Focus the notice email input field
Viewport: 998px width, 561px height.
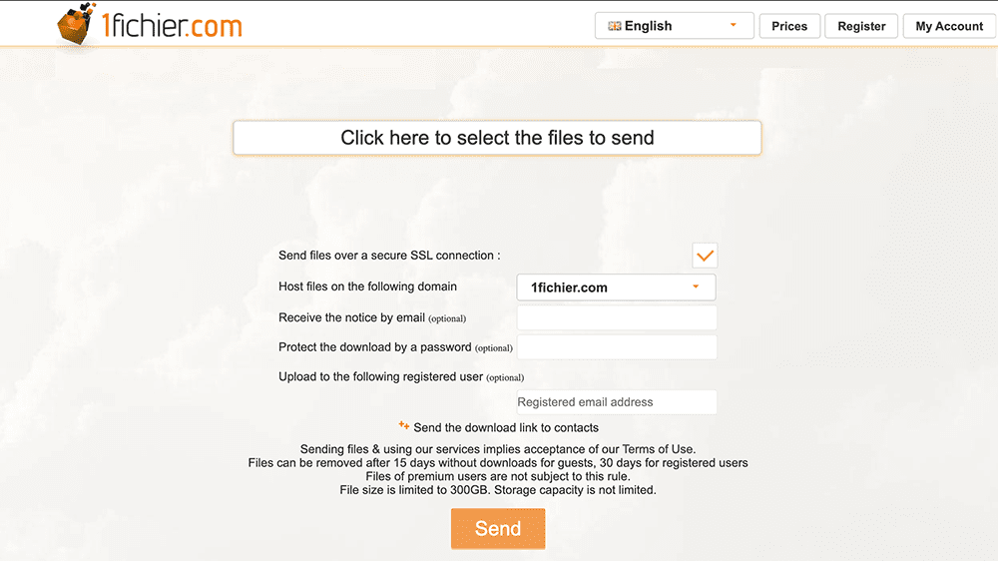pyautogui.click(x=616, y=317)
